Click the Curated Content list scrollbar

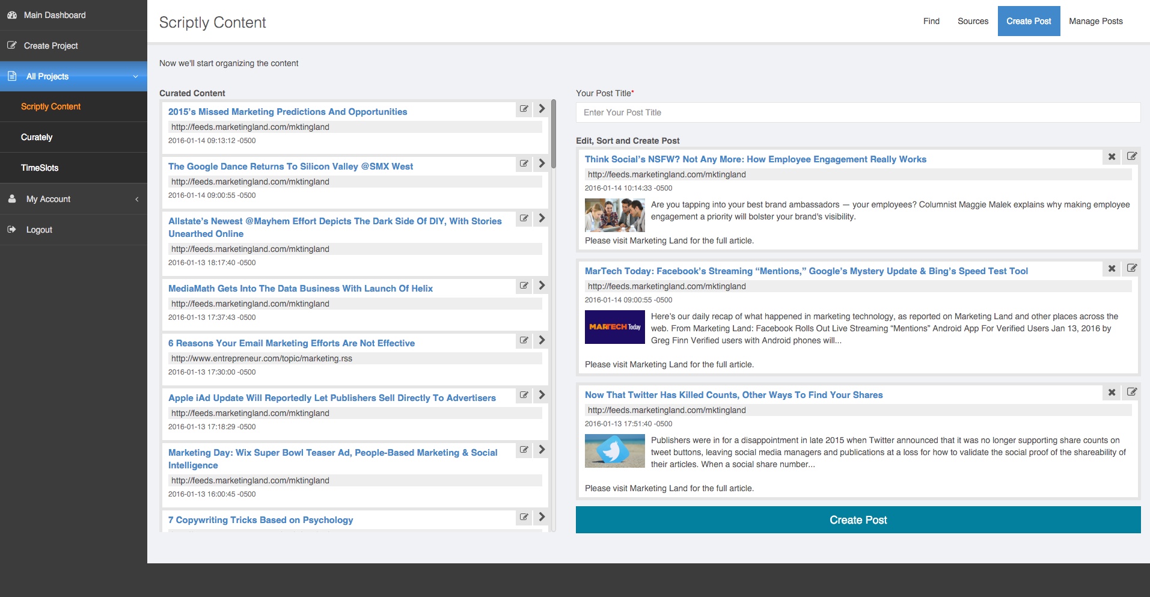point(554,134)
